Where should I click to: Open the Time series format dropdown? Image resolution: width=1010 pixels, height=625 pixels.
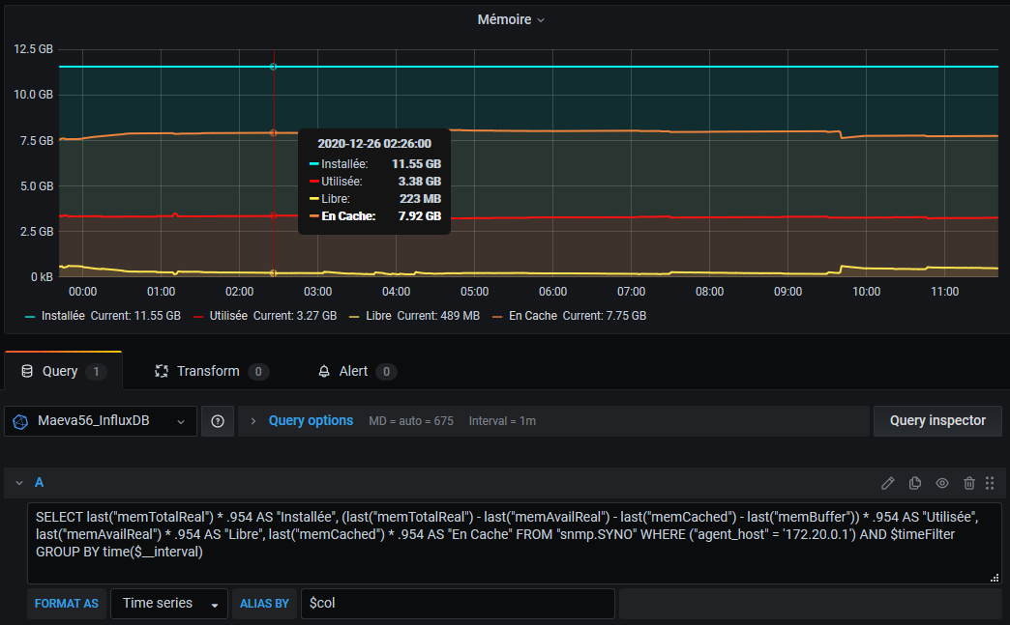coord(169,604)
